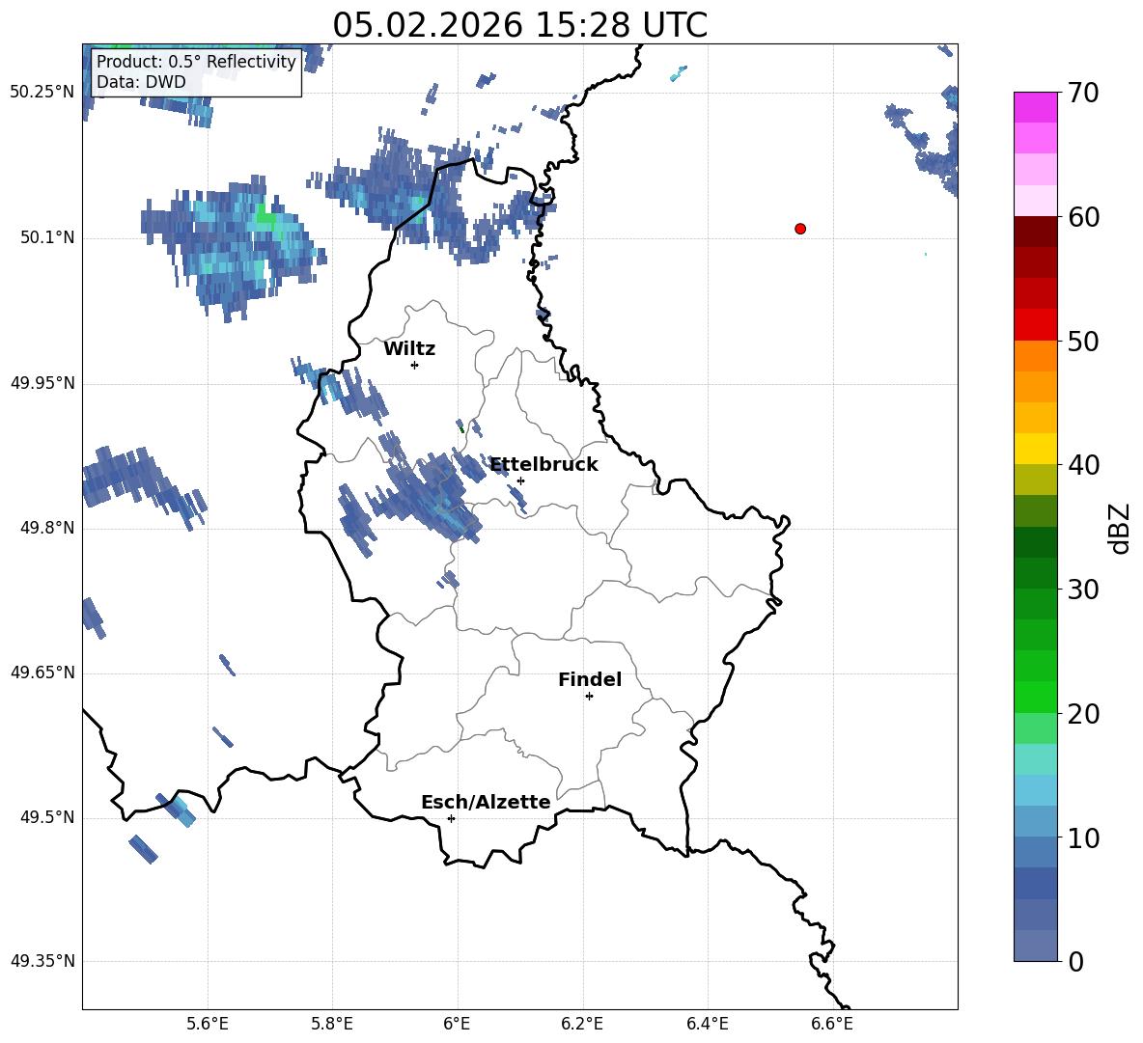Screen dimensions: 1143x1043
Task: Click the red dot radar site marker
Action: click(x=800, y=229)
